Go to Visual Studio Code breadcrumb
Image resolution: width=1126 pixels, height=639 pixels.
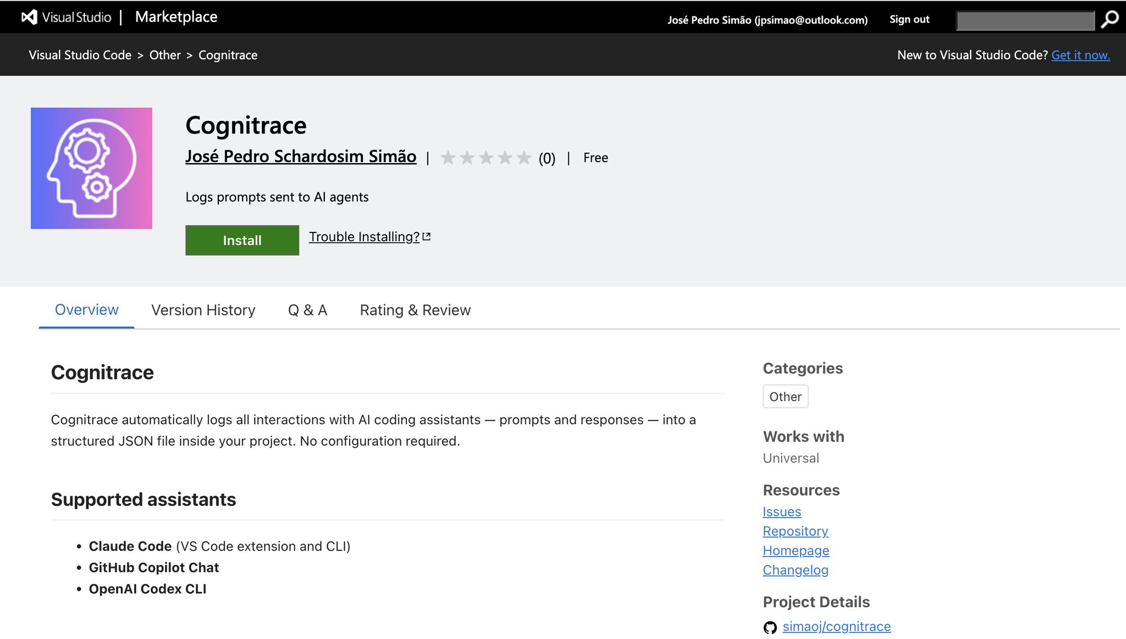pos(80,55)
